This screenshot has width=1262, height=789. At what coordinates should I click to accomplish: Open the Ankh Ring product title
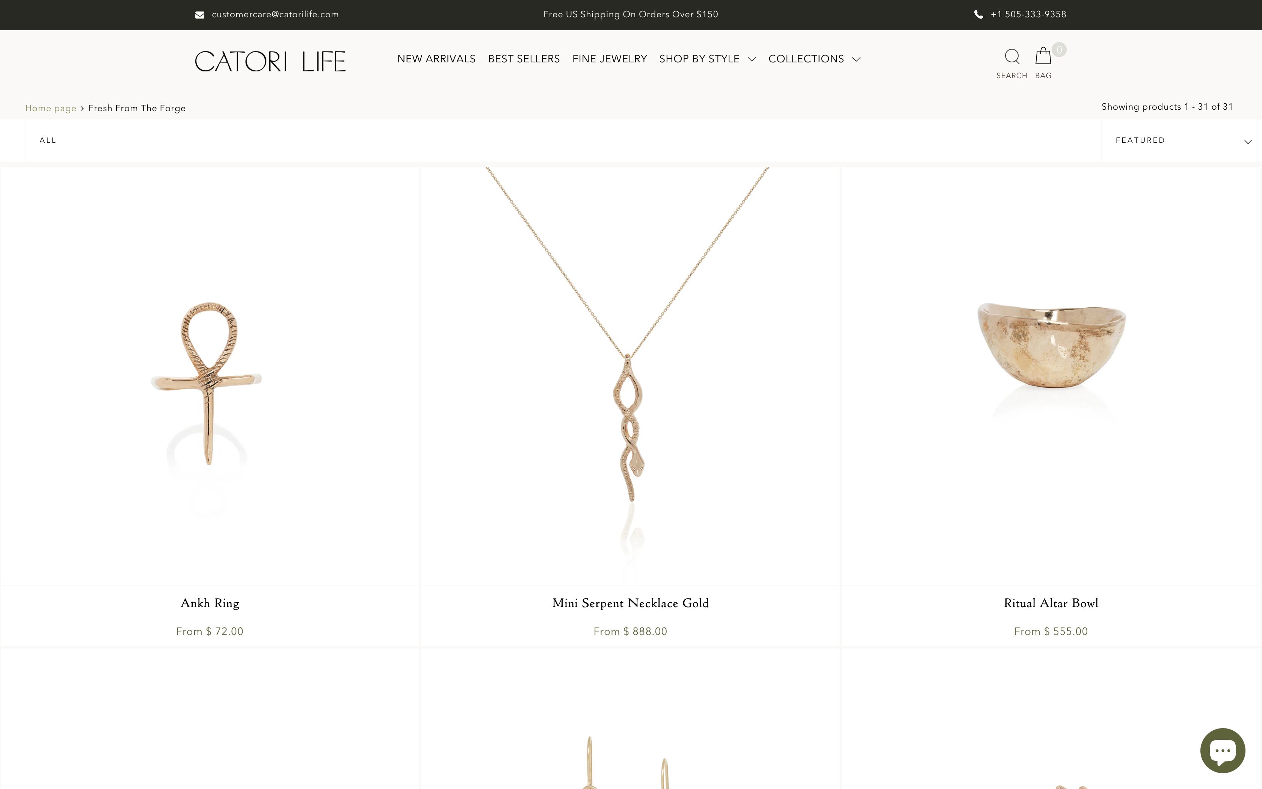click(x=210, y=603)
